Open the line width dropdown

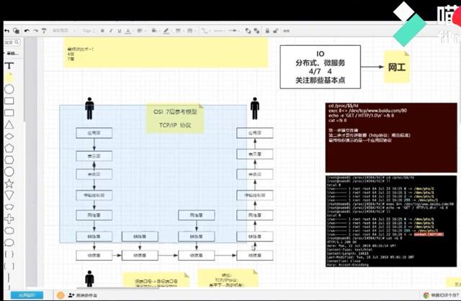(179, 31)
